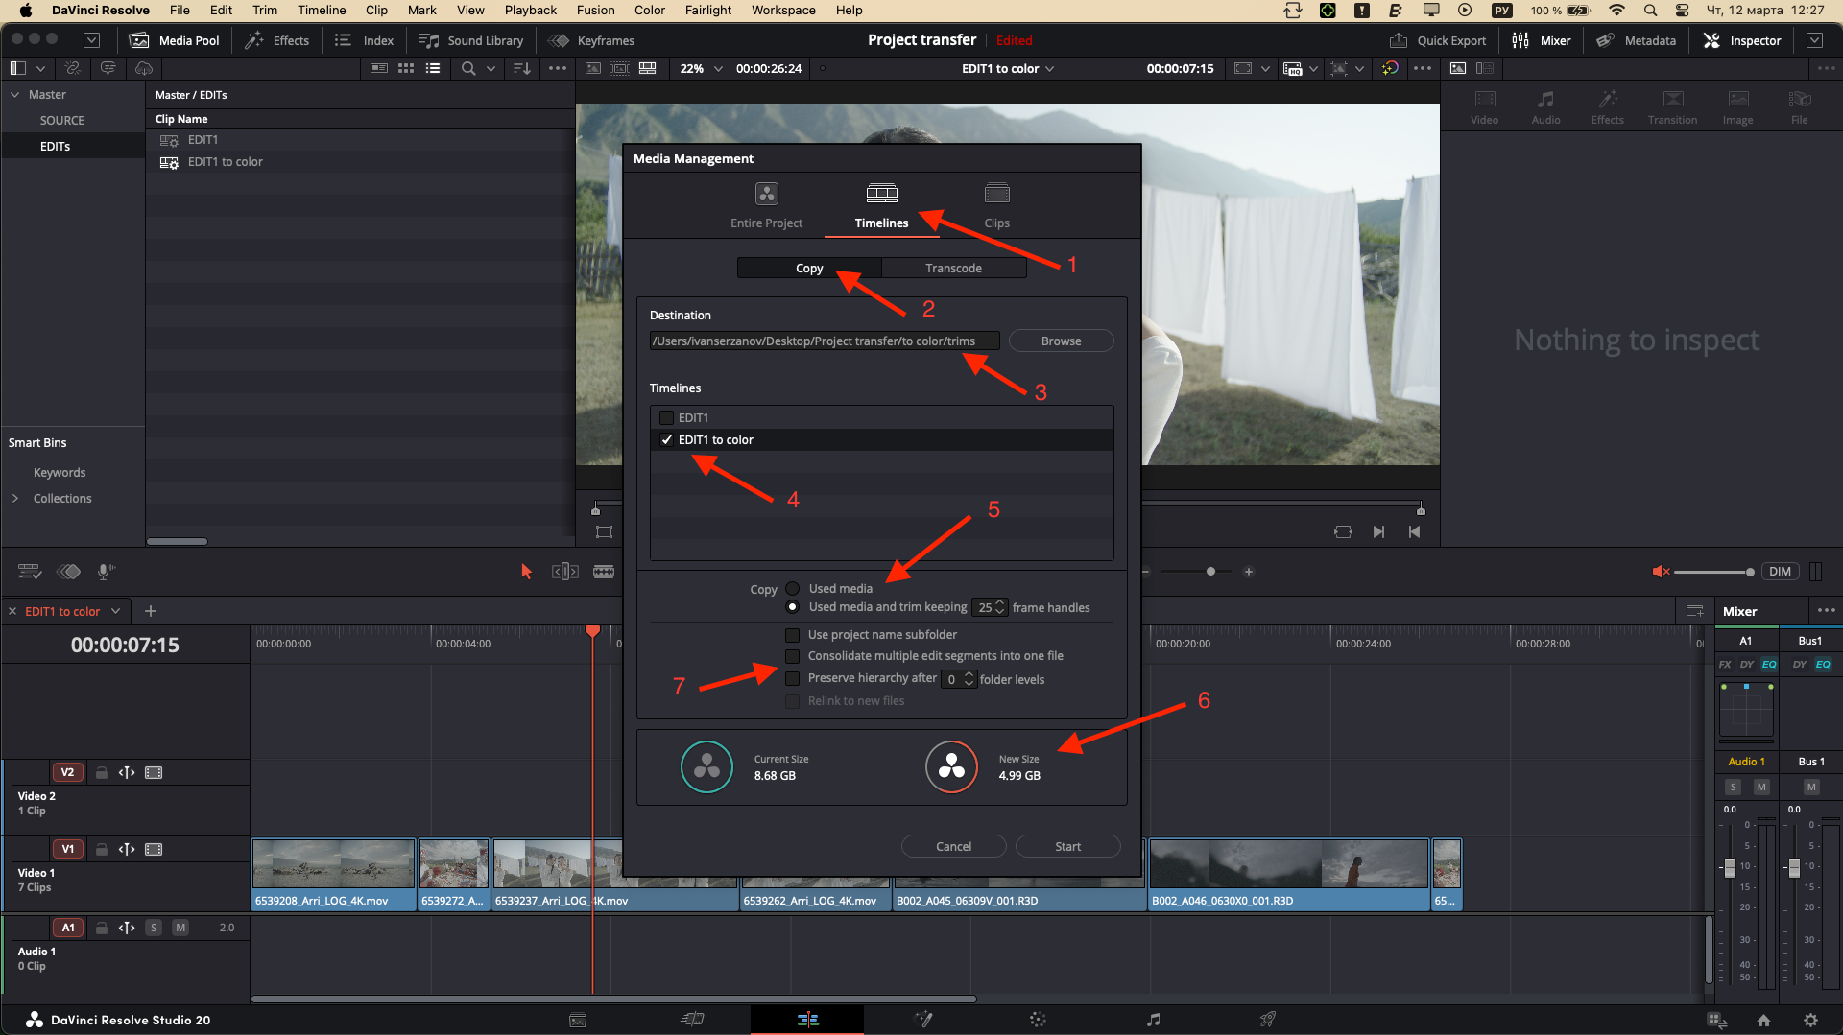Open the Playback menu

coord(530,10)
